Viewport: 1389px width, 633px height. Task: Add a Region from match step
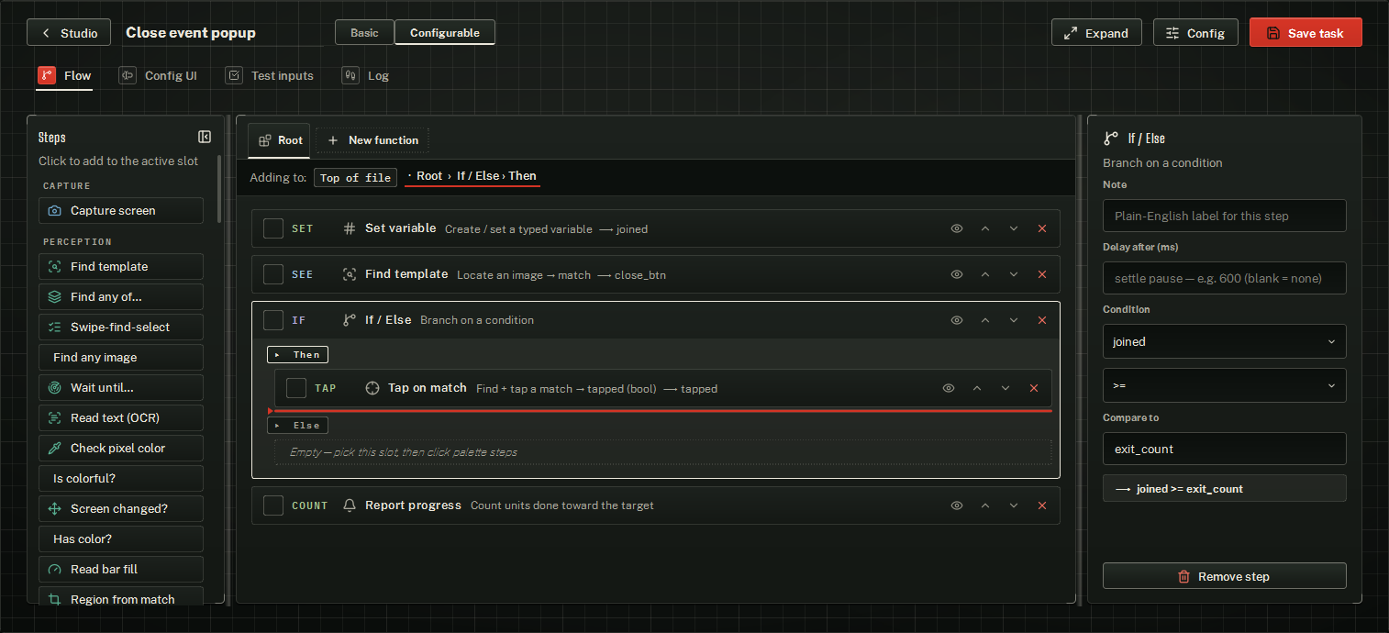click(x=121, y=597)
